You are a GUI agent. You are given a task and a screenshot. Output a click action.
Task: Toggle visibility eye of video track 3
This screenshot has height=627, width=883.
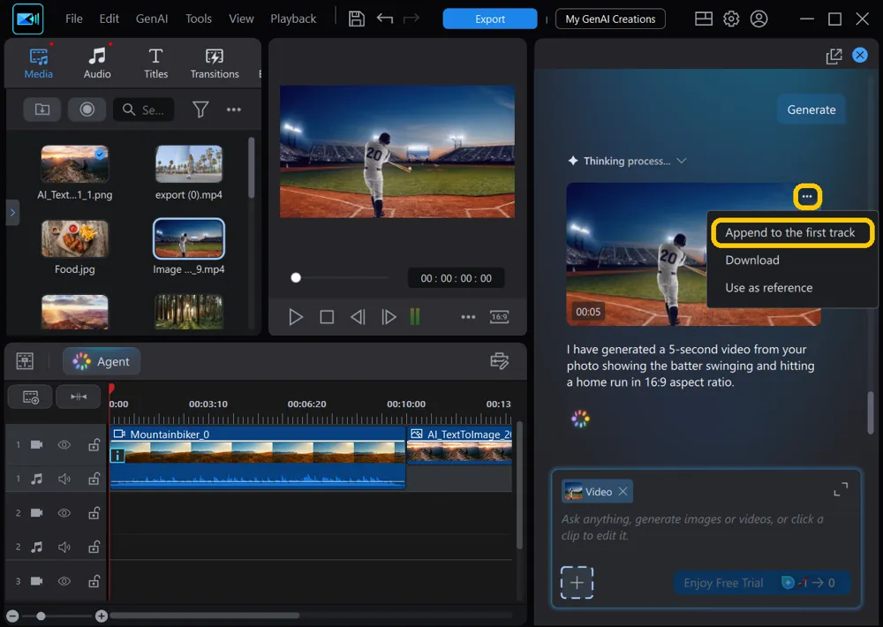tap(64, 581)
